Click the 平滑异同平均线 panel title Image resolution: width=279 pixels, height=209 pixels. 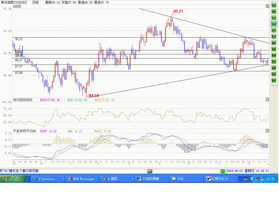coord(25,131)
